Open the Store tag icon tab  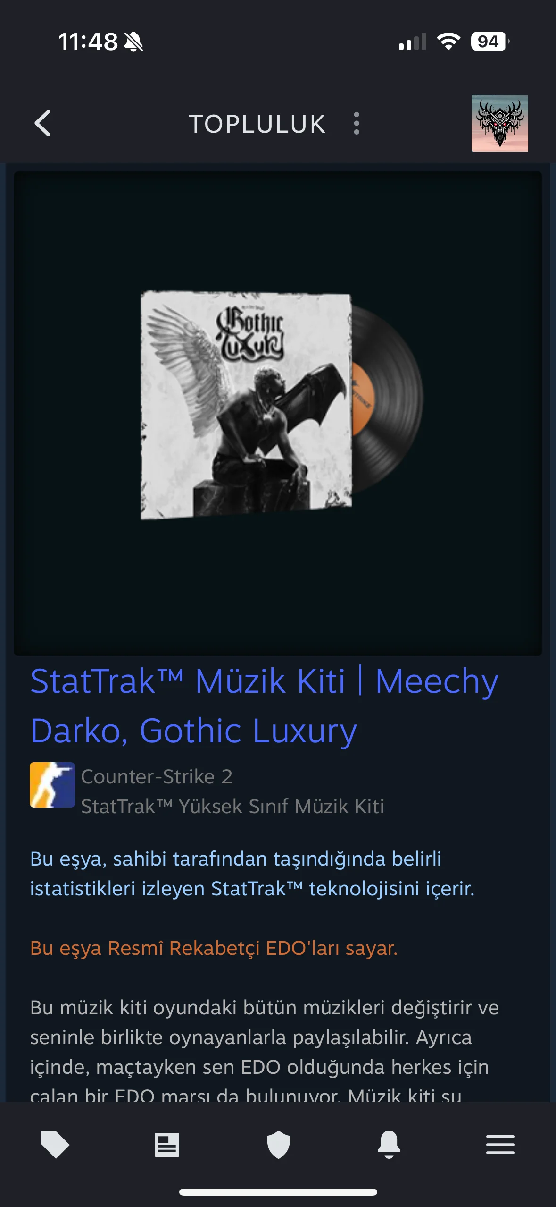pos(56,1145)
